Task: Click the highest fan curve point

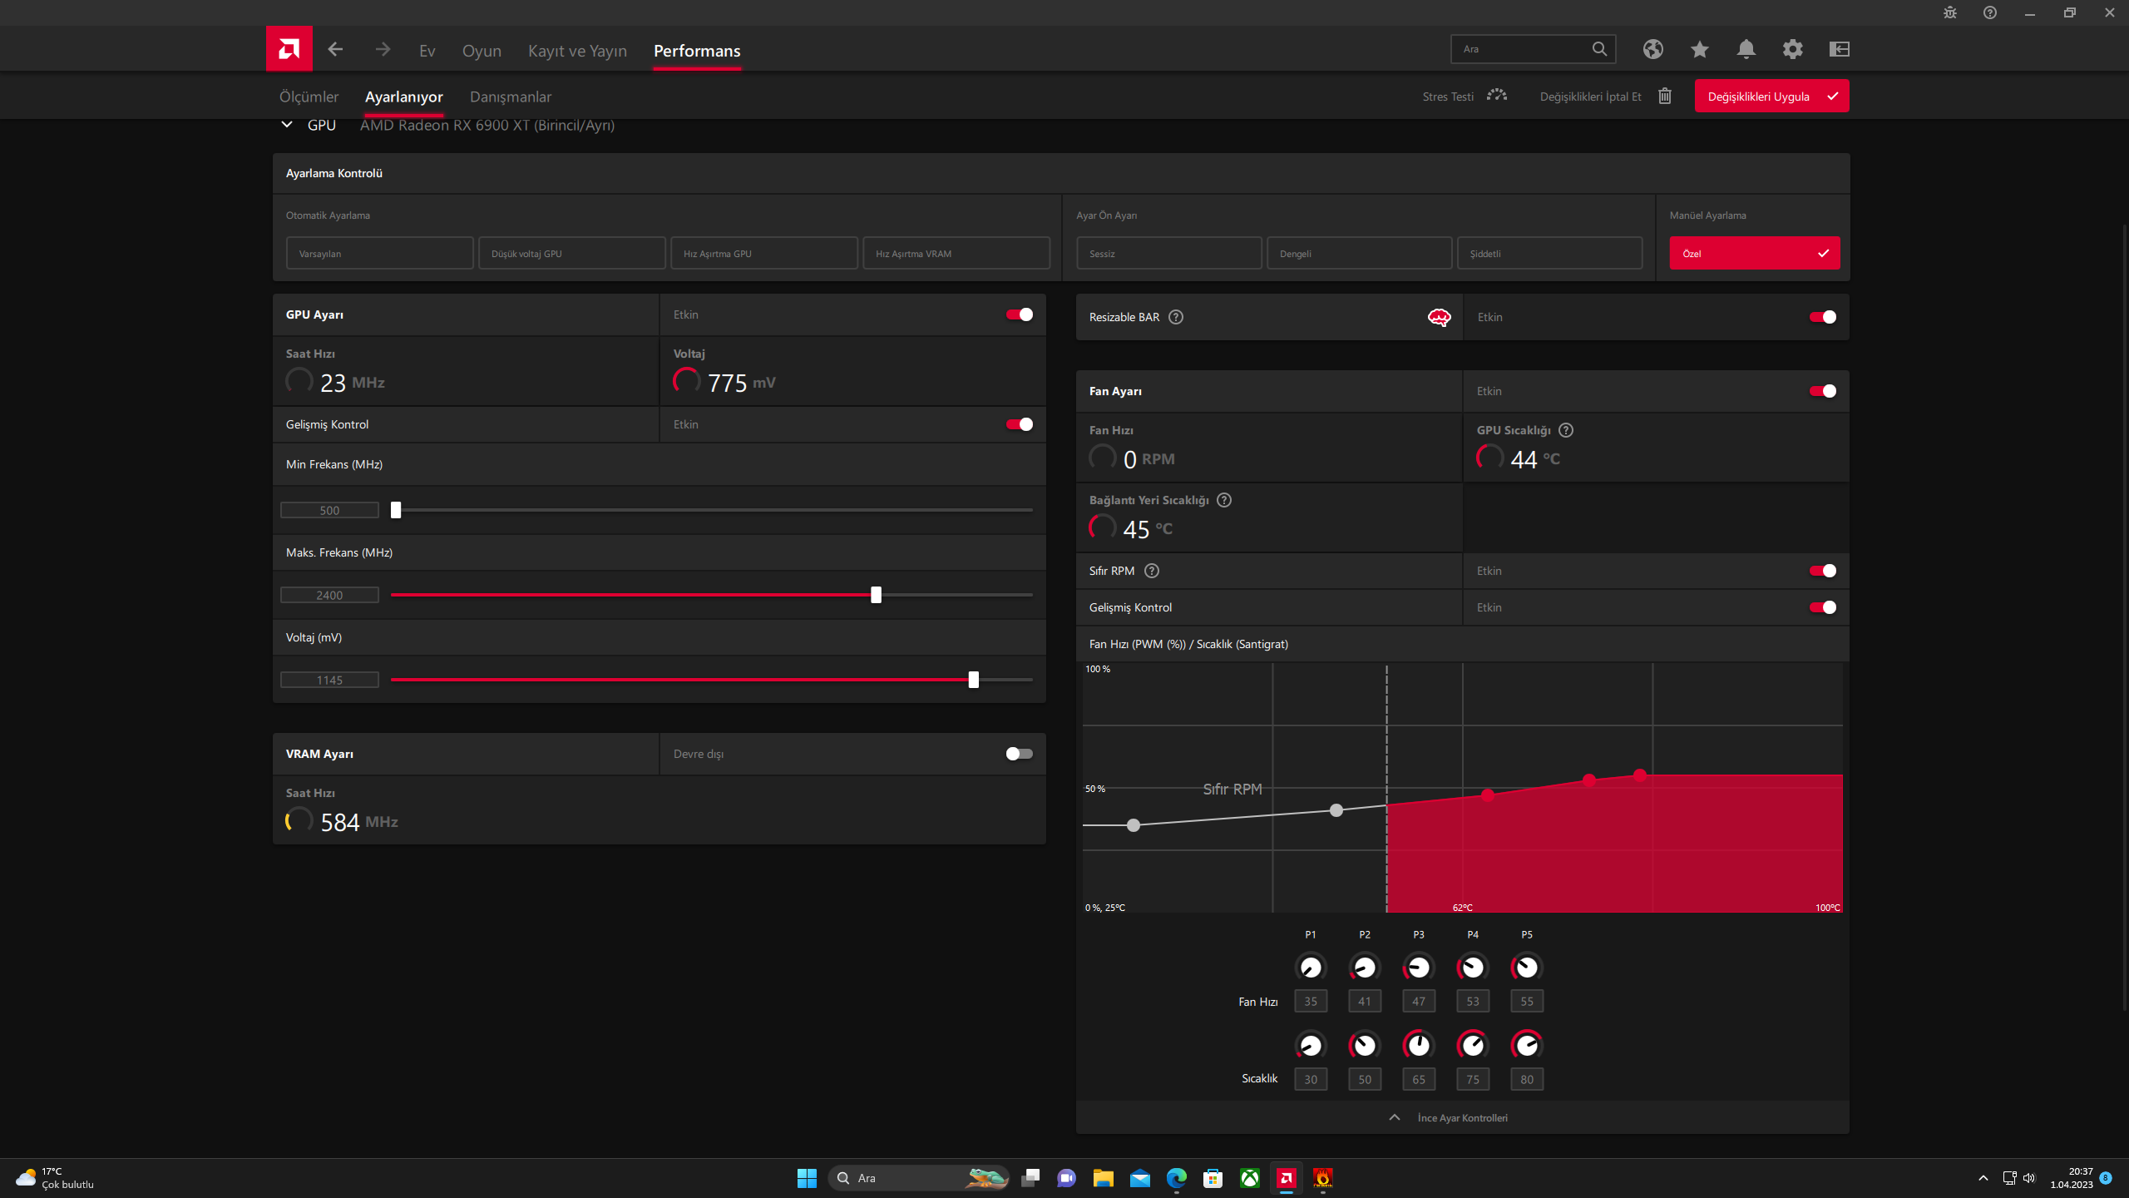Action: pyautogui.click(x=1639, y=775)
